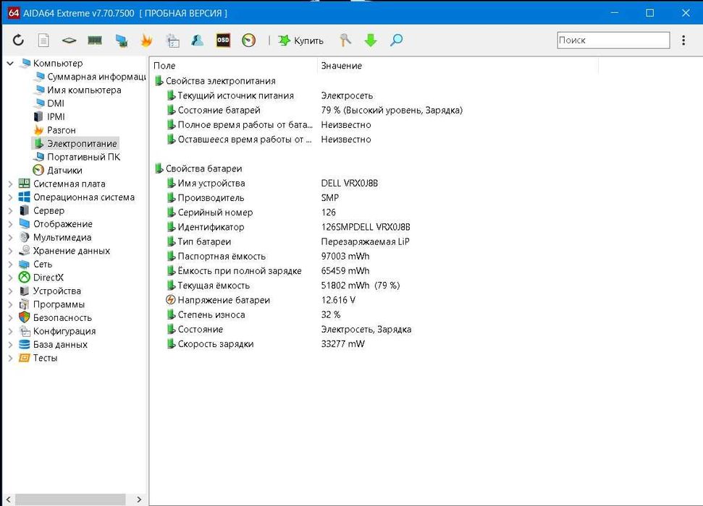Viewport: 703px width, 506px height.
Task: Click the tree panel horizontal scrollbar thumb
Action: pos(70,499)
